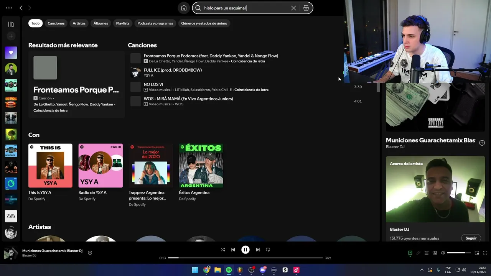Show lyrics with the microphone icon

pos(418,253)
